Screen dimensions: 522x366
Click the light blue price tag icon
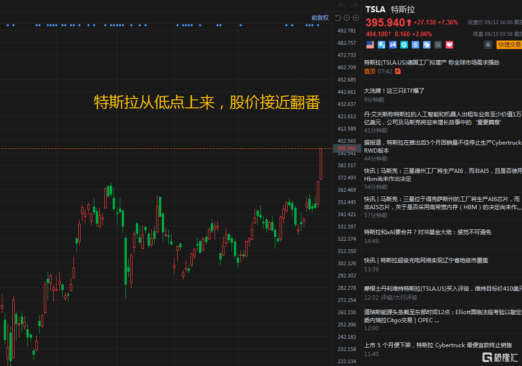pos(427,45)
